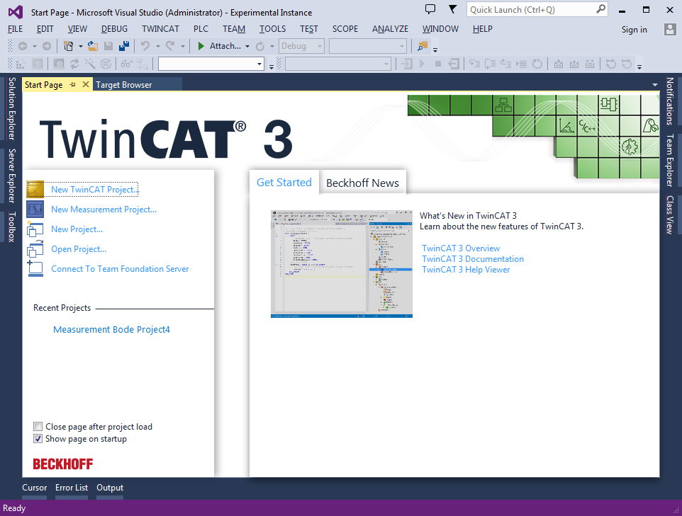The width and height of the screenshot is (682, 516).
Task: Toggle Close page after project load checkbox
Action: tap(38, 427)
